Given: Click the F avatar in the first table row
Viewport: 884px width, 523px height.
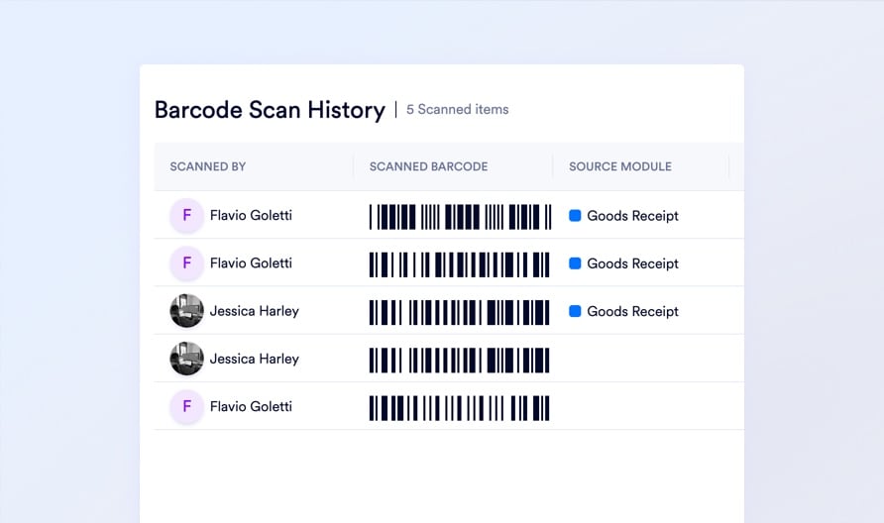Looking at the screenshot, I should [x=186, y=215].
